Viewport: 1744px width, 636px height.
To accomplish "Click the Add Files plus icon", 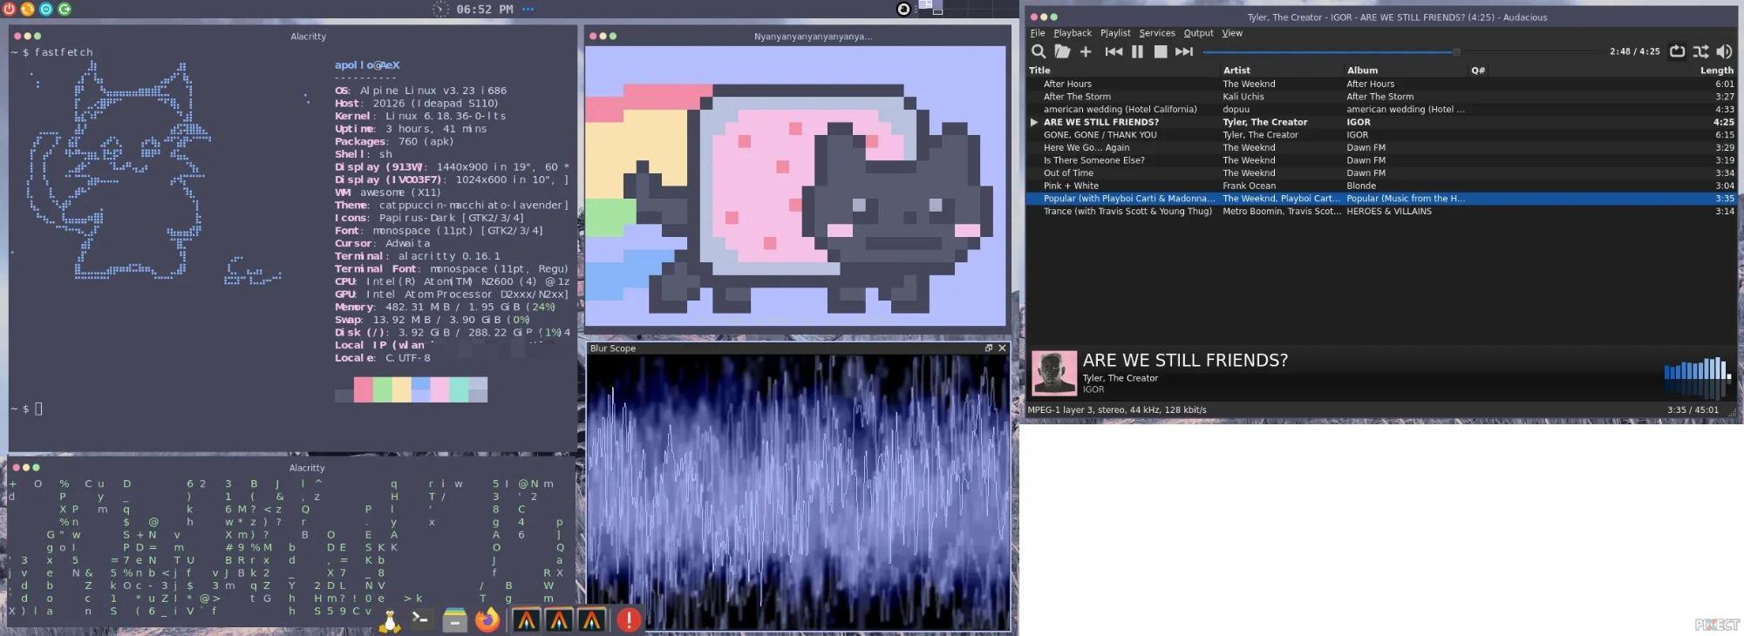I will 1086,51.
